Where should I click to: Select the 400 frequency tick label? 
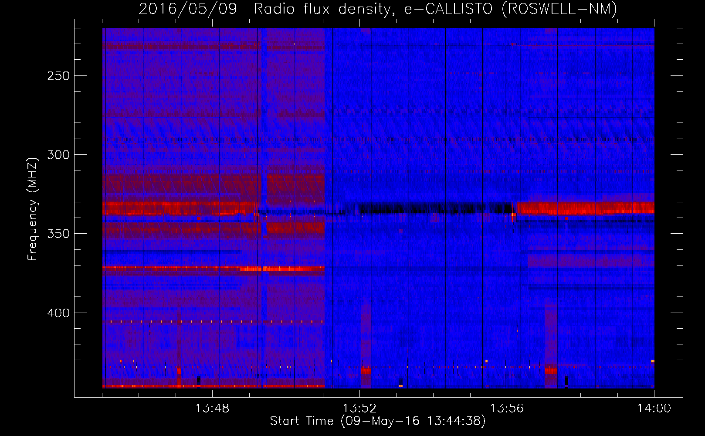(x=58, y=313)
